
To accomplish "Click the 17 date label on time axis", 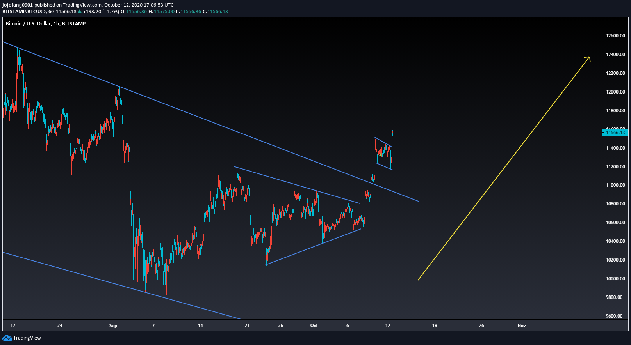I will [x=13, y=326].
